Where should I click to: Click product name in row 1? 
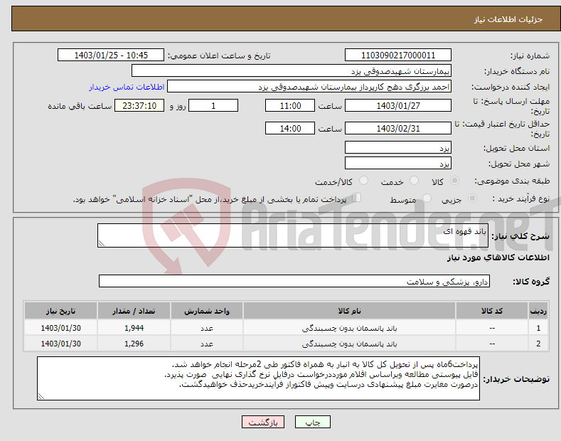(350, 328)
